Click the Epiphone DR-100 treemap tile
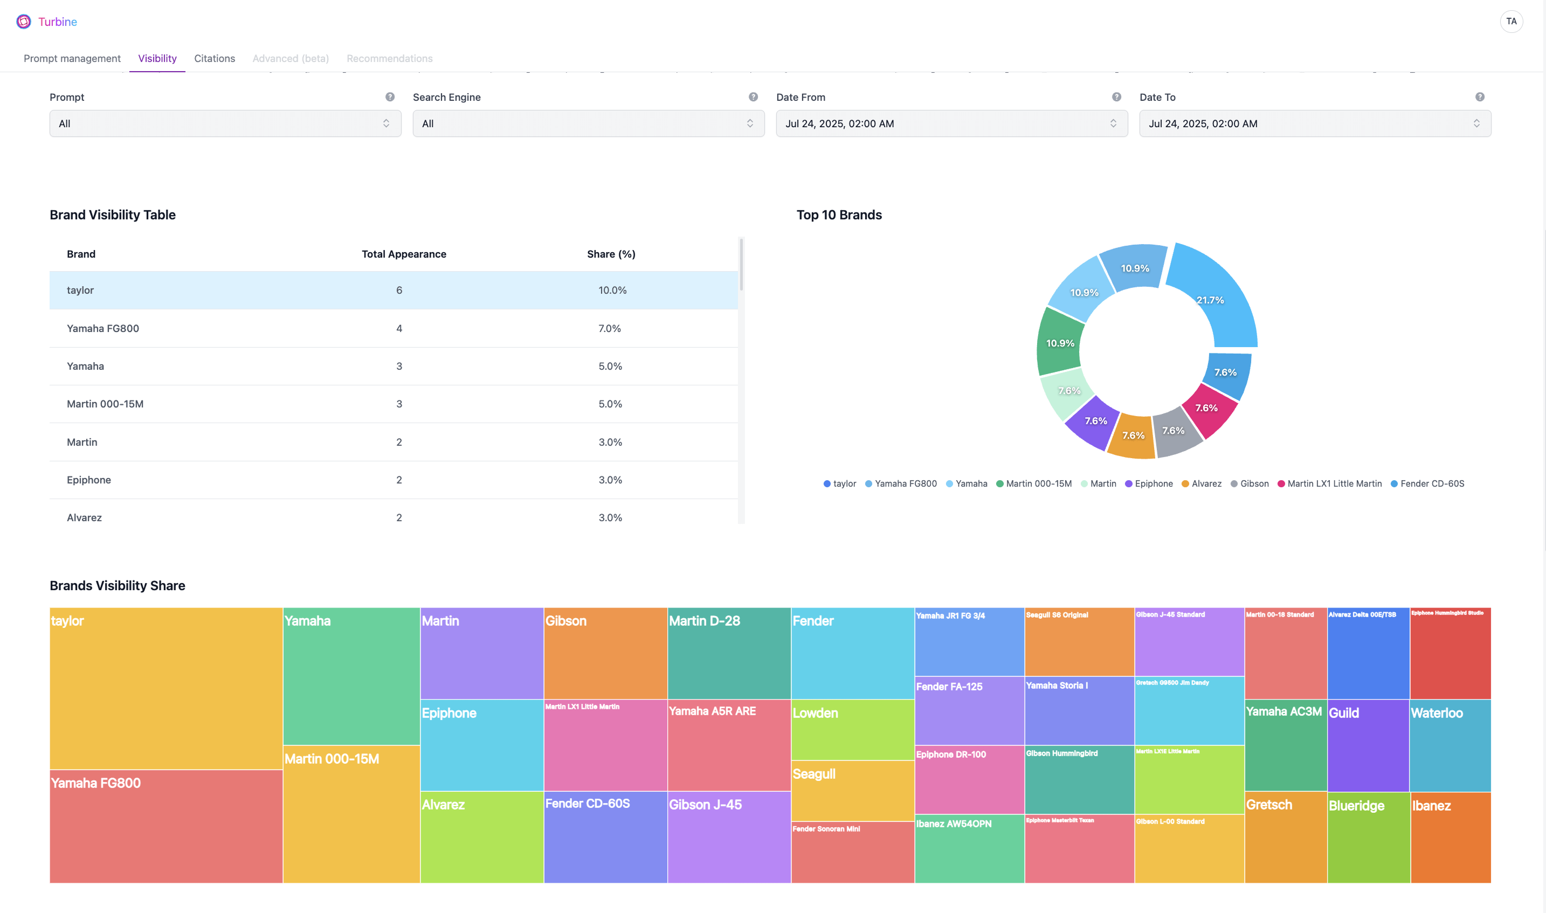Screen dimensions: 1546x913 click(970, 779)
